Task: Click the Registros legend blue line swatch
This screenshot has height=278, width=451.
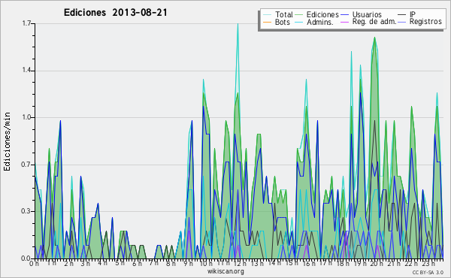Action: pos(402,22)
